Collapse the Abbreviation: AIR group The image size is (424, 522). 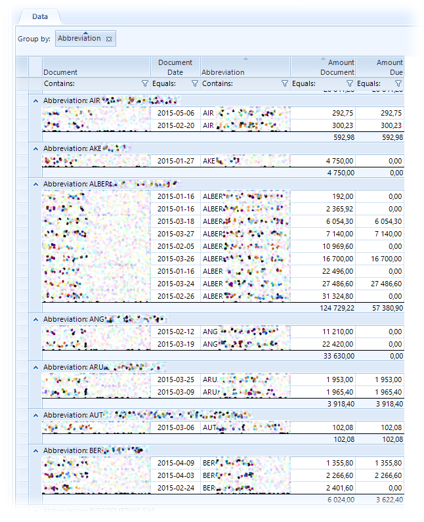[x=35, y=100]
